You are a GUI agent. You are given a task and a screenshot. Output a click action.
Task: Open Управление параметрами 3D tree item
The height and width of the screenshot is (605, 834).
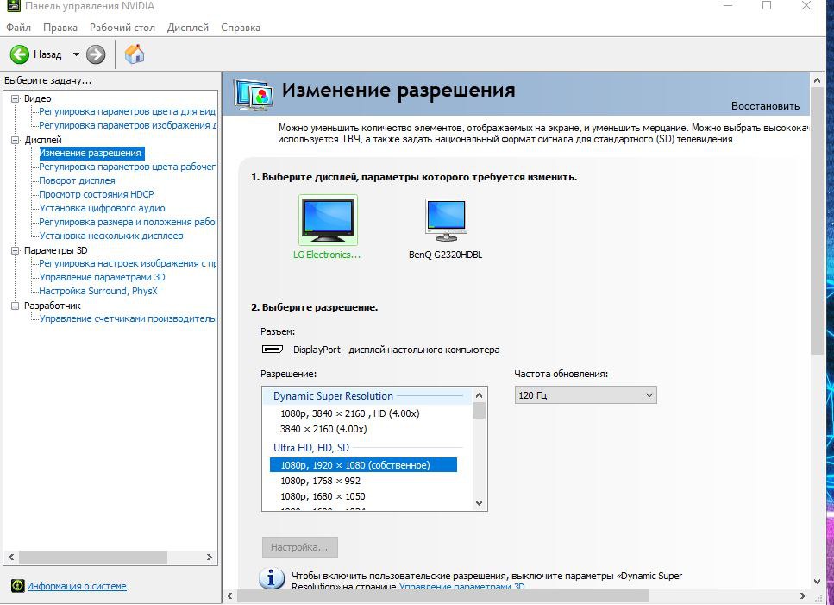point(102,277)
